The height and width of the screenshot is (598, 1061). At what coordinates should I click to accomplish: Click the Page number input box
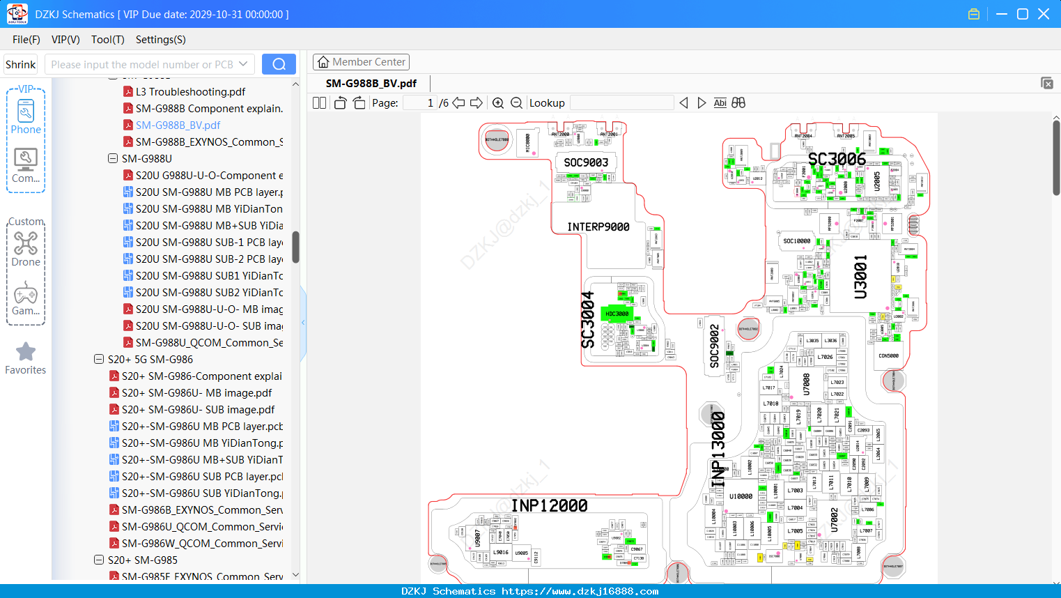pos(420,102)
